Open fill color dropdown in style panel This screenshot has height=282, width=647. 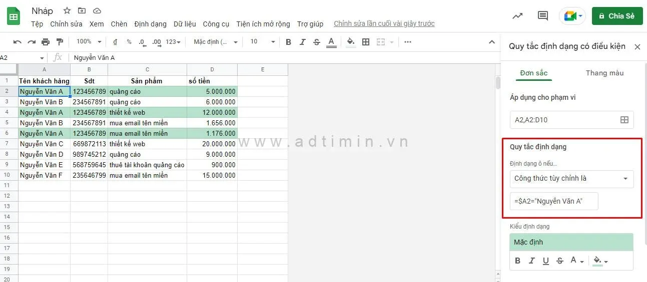600,261
